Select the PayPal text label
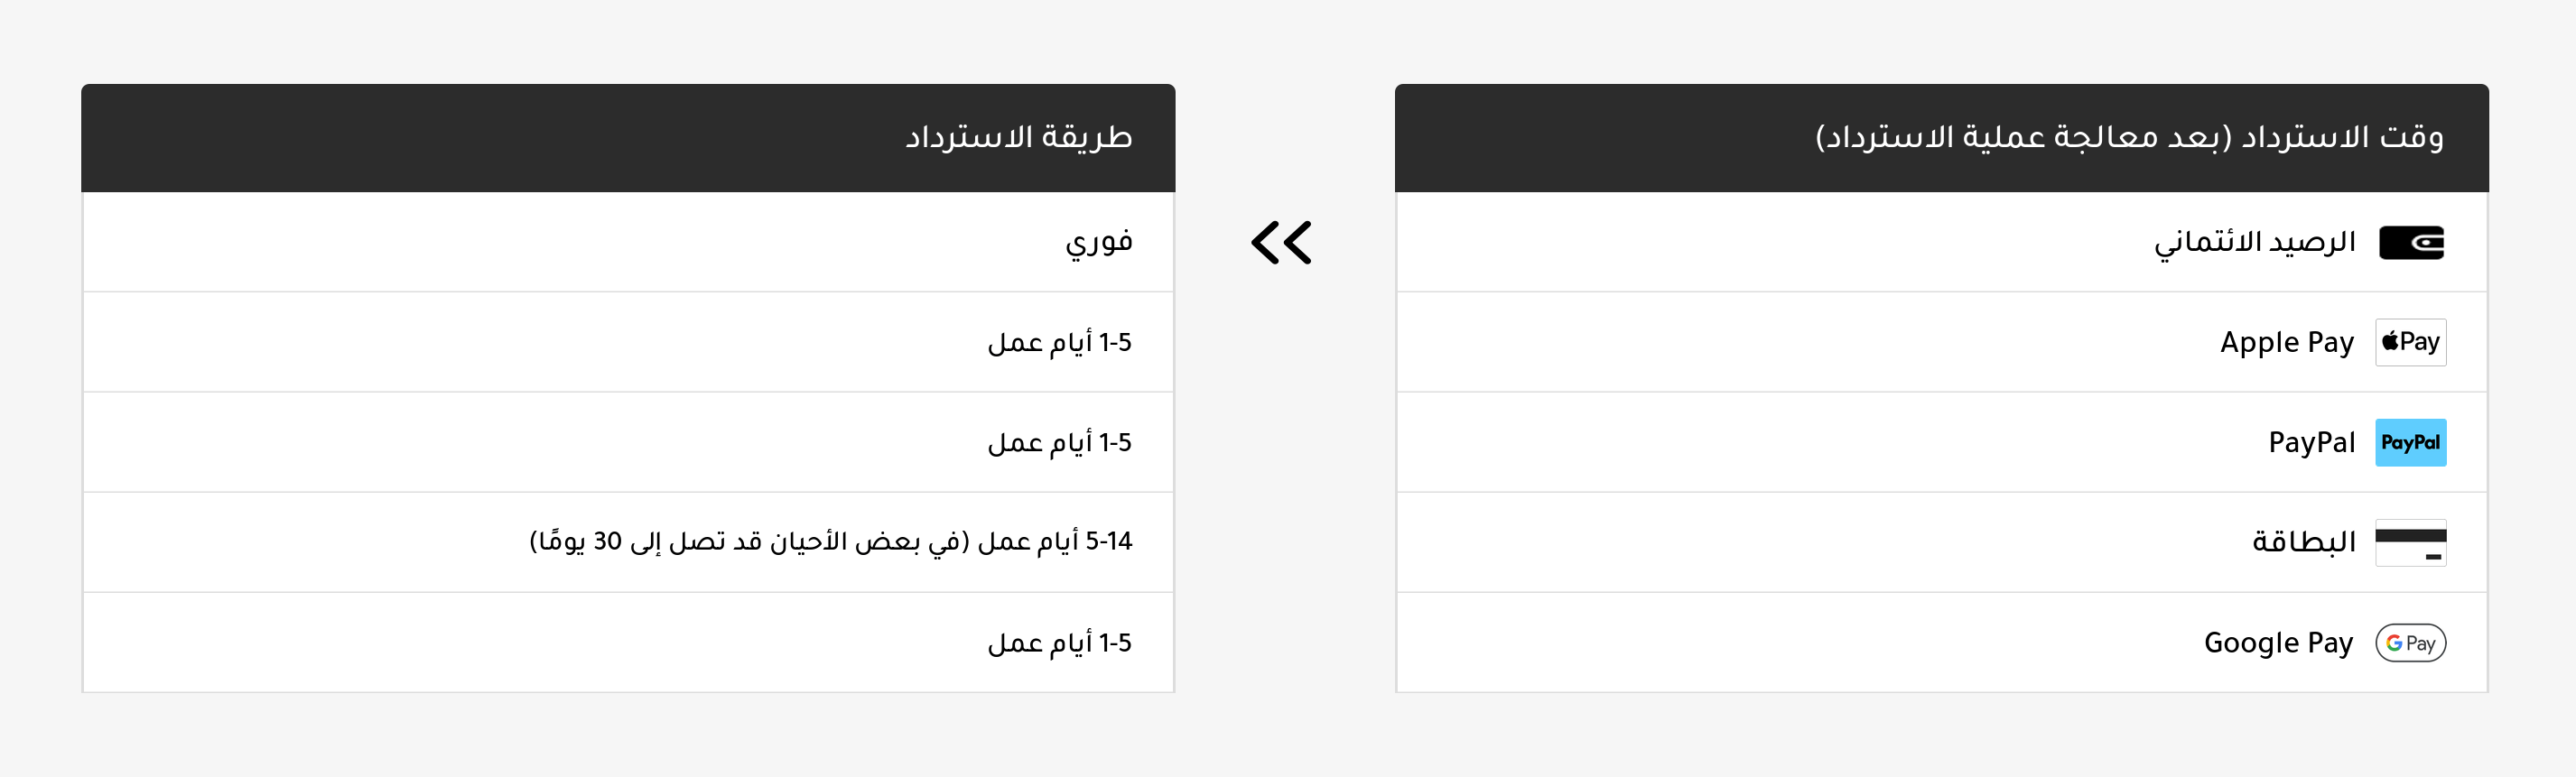This screenshot has width=2576, height=777. click(2311, 443)
